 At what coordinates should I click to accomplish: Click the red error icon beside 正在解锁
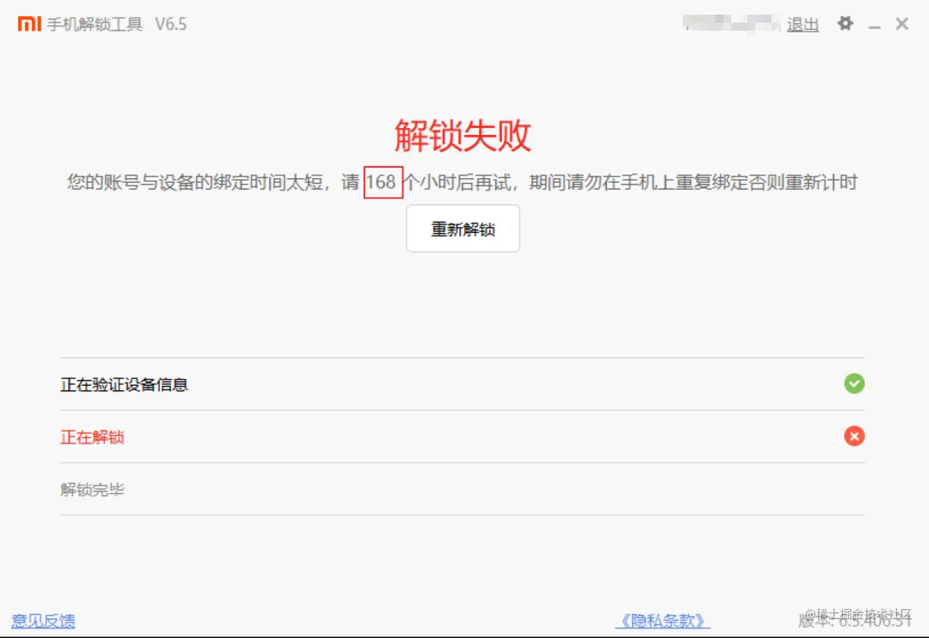(854, 436)
